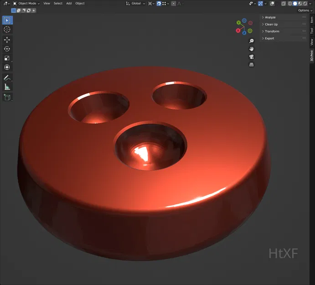
Task: Select the Measure ruler tool
Action: 7,87
